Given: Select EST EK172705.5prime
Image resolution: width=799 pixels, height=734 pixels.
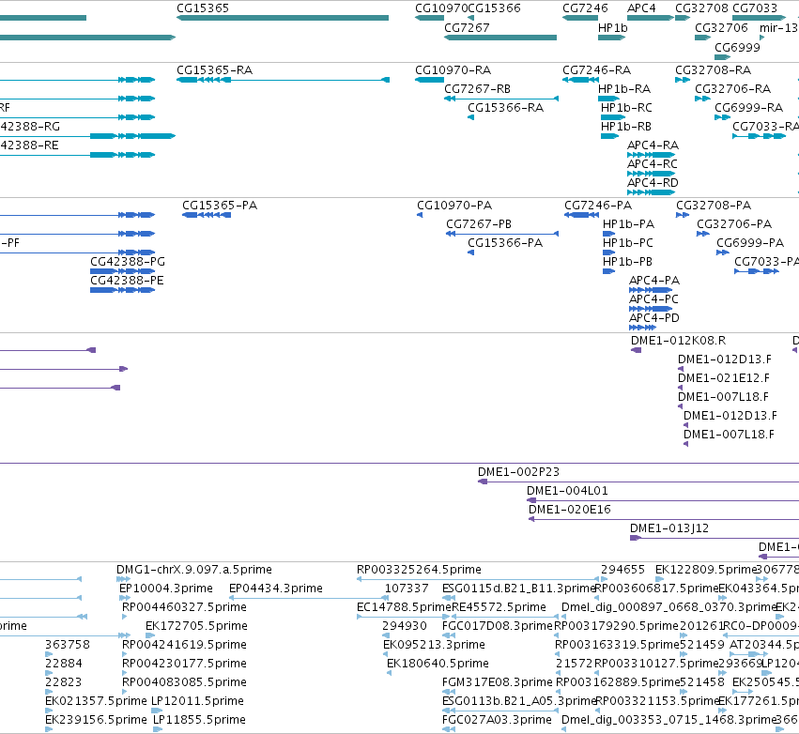Looking at the screenshot, I should coord(150,635).
